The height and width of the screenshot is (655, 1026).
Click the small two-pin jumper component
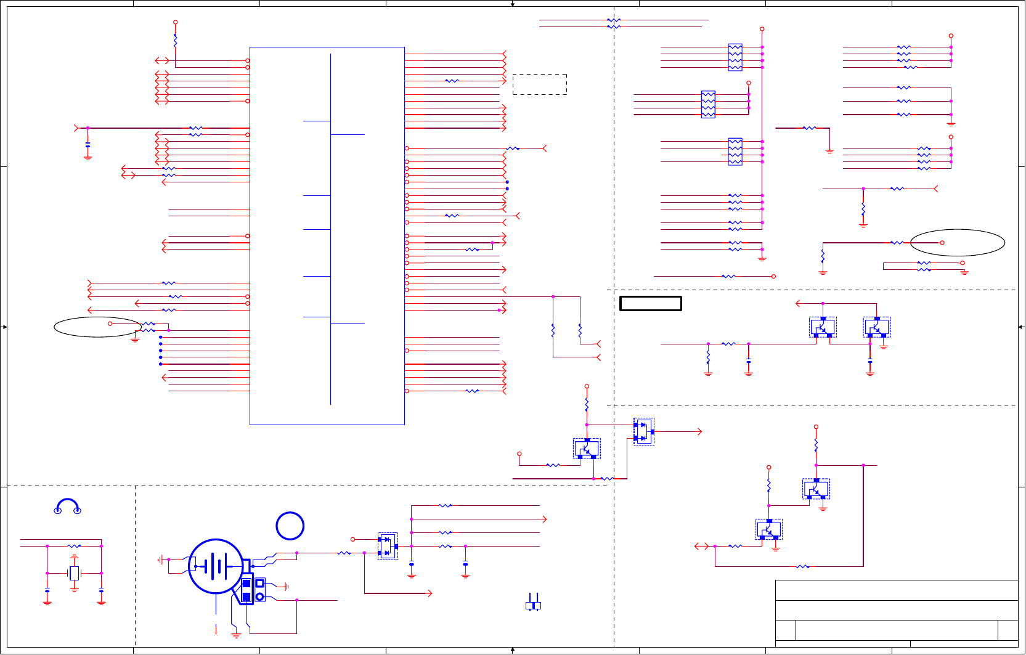click(x=533, y=603)
